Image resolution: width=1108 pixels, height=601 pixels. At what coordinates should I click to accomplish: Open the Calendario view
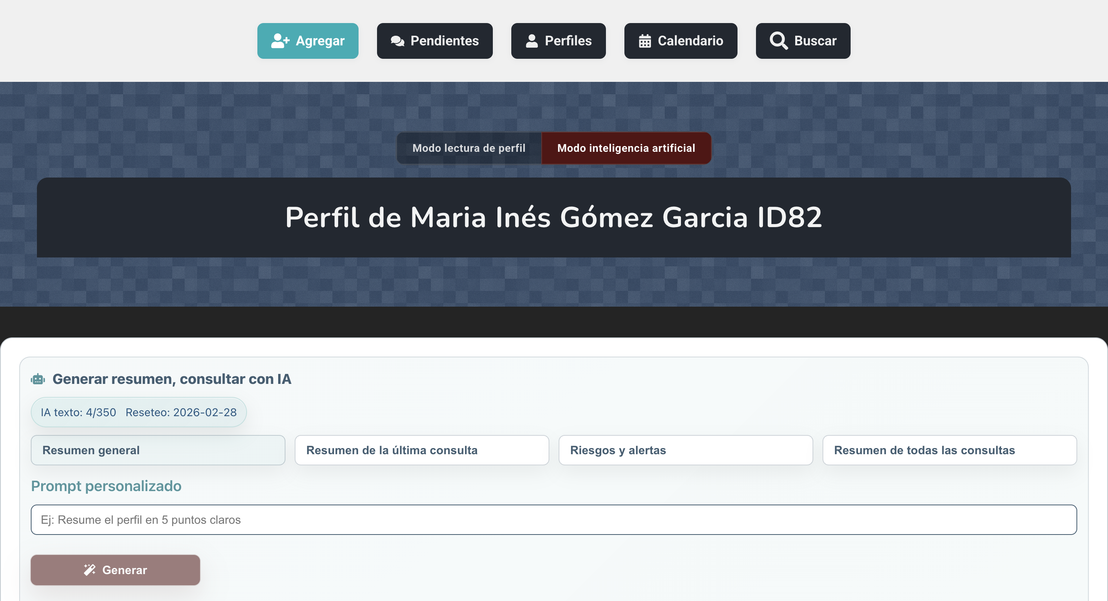point(681,40)
